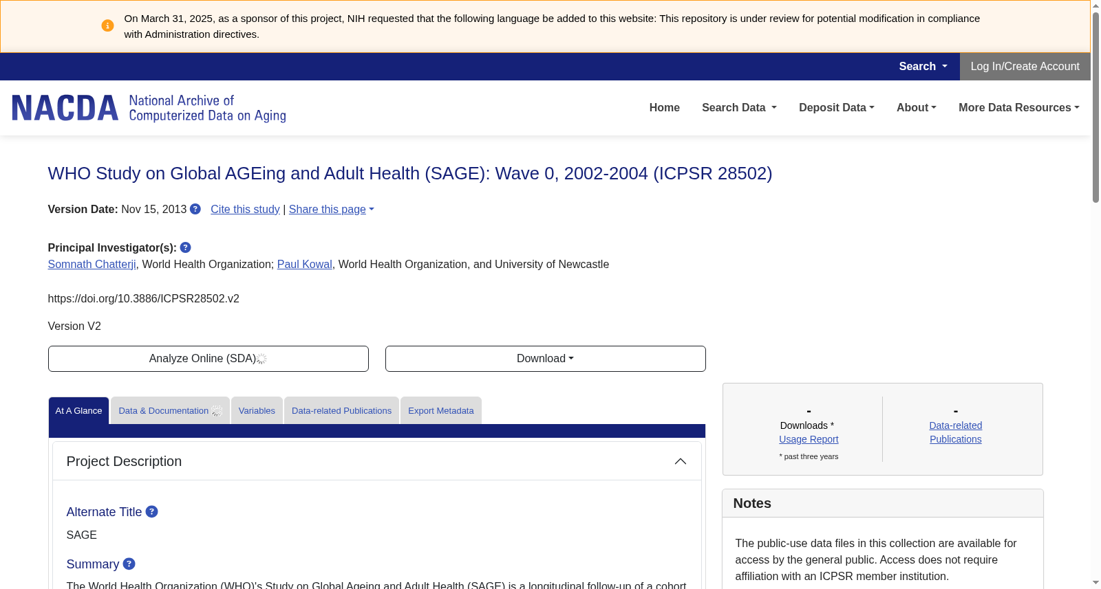Viewport: 1101px width, 589px height.
Task: Open the Search dropdown in top bar
Action: pos(923,67)
